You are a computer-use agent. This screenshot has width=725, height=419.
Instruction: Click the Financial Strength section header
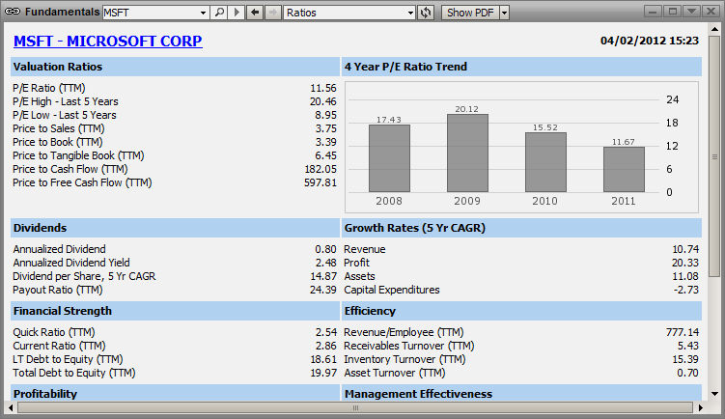pos(175,311)
